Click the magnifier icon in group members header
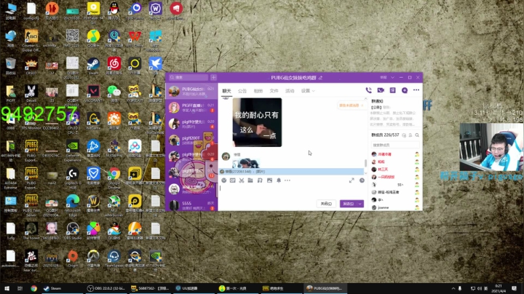Image resolution: width=524 pixels, height=294 pixels. tap(417, 135)
